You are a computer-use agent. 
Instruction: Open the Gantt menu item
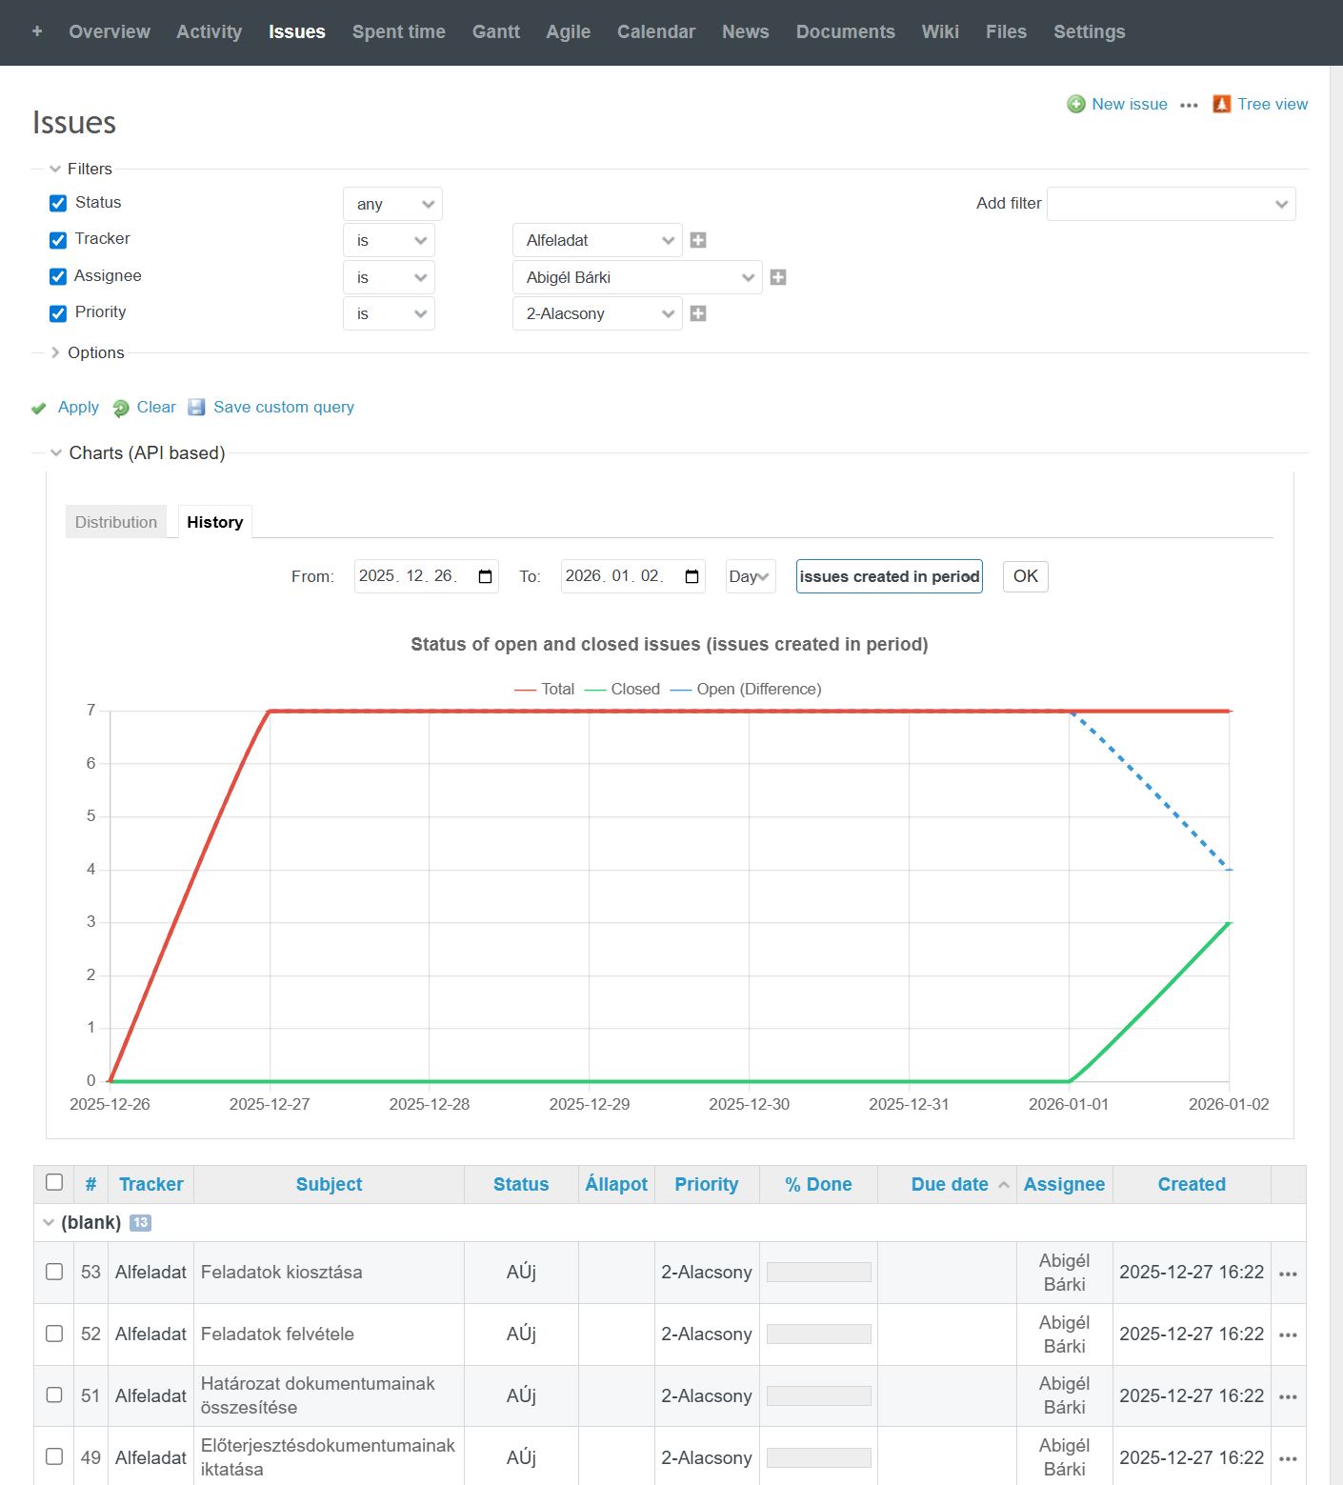[495, 31]
